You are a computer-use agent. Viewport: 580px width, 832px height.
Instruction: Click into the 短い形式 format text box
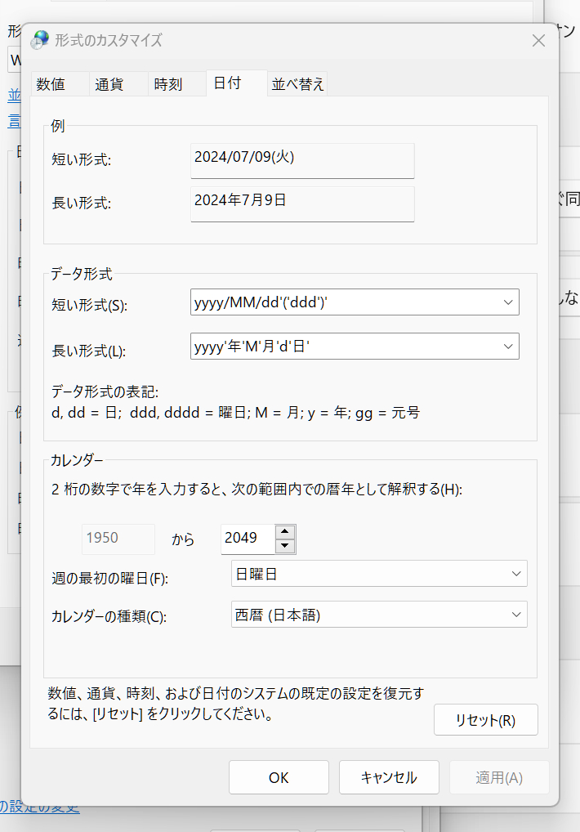(x=341, y=302)
